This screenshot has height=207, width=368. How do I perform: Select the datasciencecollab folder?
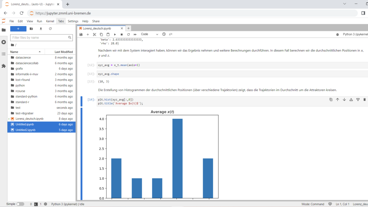click(x=41, y=63)
